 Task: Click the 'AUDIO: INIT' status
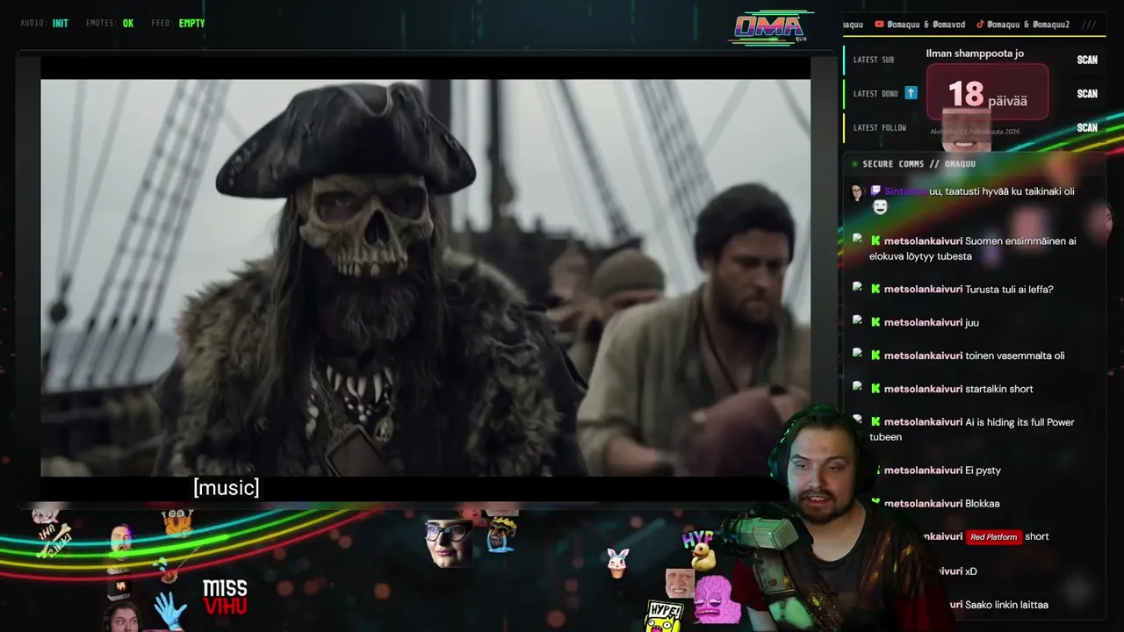point(45,24)
